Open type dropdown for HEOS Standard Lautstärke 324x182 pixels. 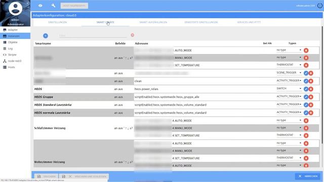[289, 105]
